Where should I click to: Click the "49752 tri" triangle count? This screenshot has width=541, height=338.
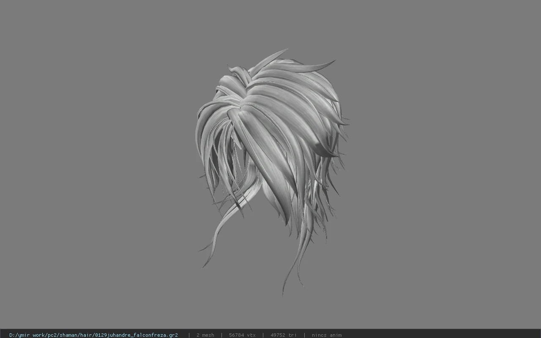coord(284,335)
